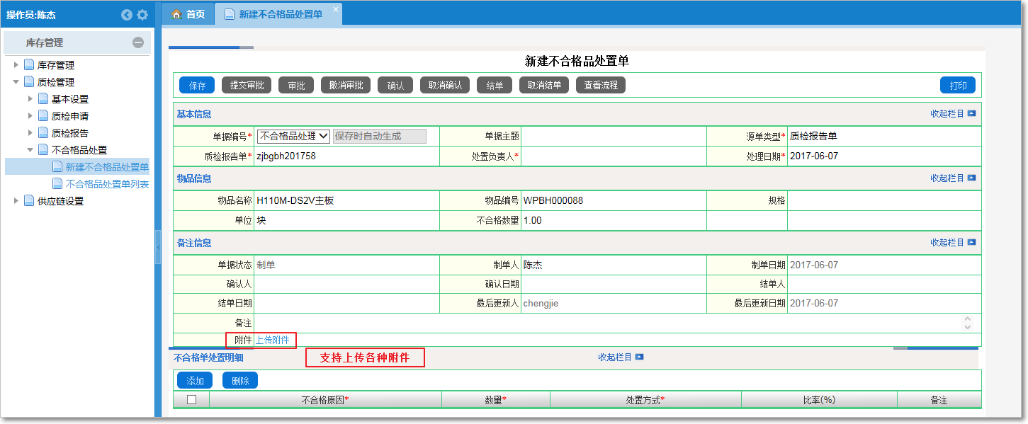1028x424 pixels.
Task: Collapse 基本信息 section via 收起栏目 icon
Action: (x=971, y=114)
